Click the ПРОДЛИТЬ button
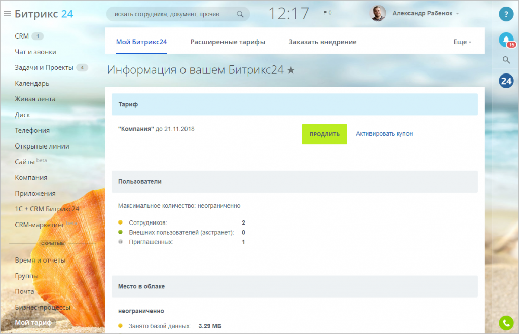Image resolution: width=519 pixels, height=334 pixels. coord(324,134)
